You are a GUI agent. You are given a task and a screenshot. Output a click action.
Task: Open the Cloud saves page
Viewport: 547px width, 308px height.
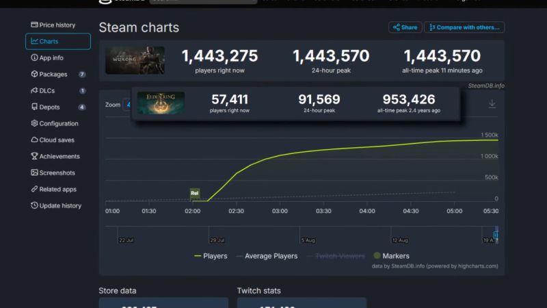pyautogui.click(x=53, y=140)
